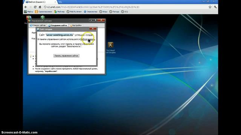Screen dimensions: 241x135
Task: Open the Mail.Ru Агент bookmark
Action: click(74, 12)
